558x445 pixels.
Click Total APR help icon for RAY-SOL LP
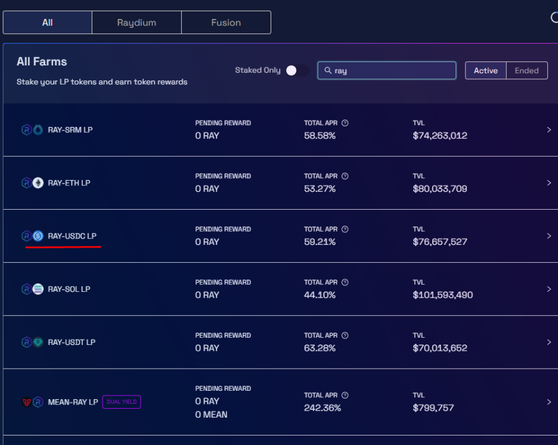pyautogui.click(x=345, y=282)
